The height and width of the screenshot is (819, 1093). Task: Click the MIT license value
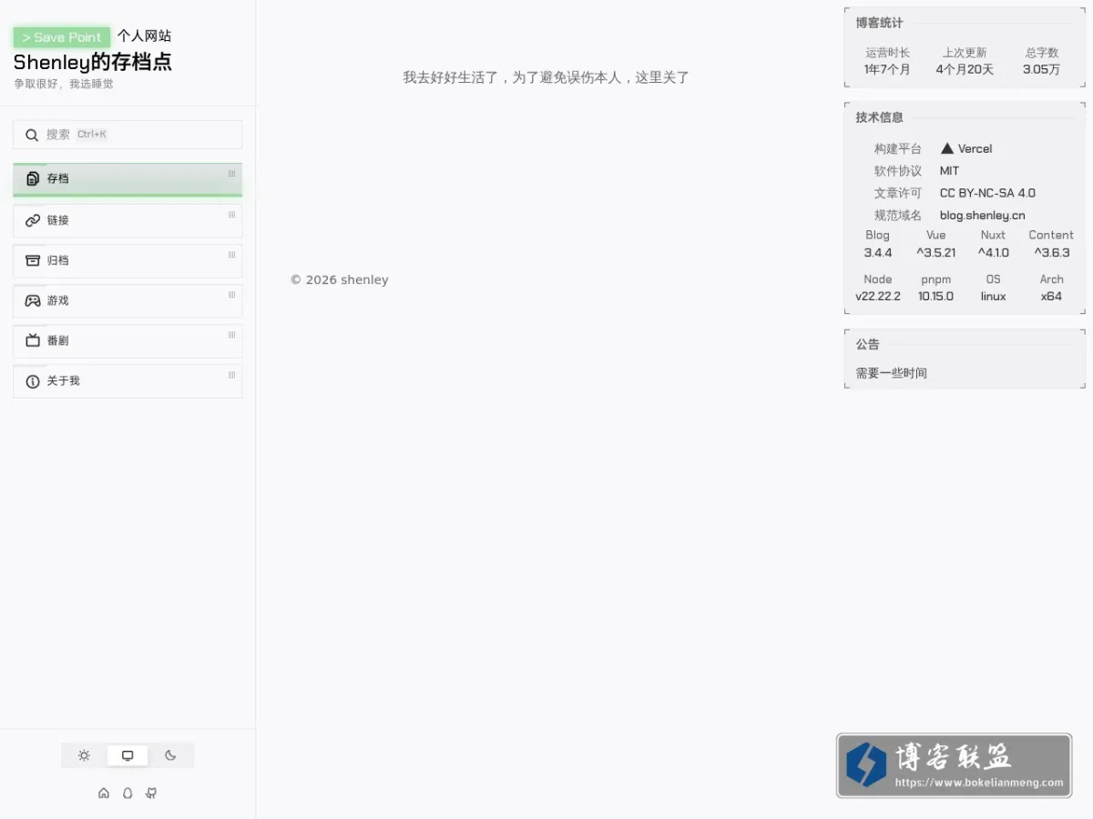949,170
